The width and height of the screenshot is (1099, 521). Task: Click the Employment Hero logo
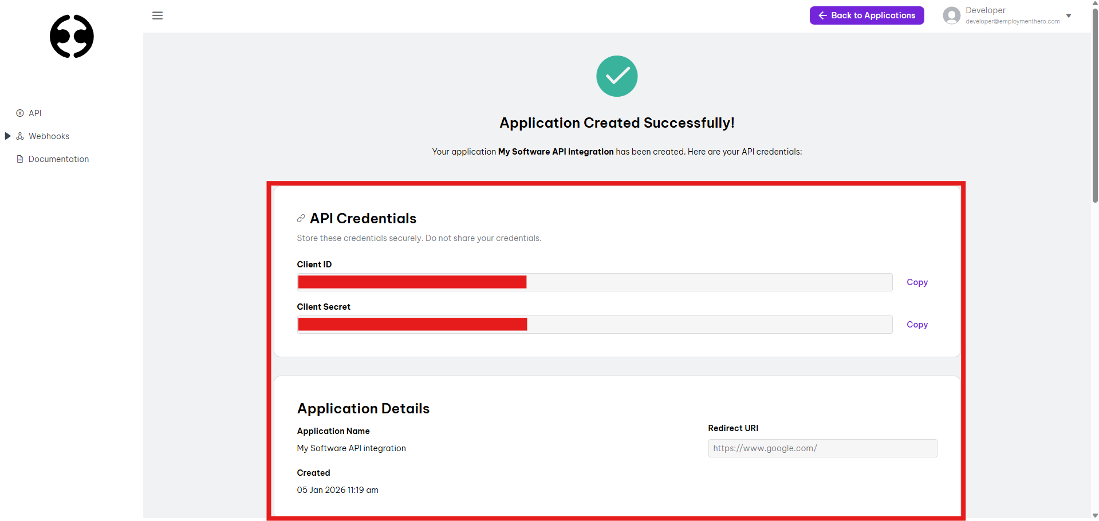point(72,37)
